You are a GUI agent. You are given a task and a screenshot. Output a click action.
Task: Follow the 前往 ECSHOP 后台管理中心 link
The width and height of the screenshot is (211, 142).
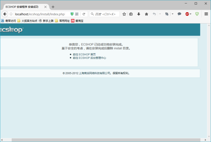pos(89,58)
